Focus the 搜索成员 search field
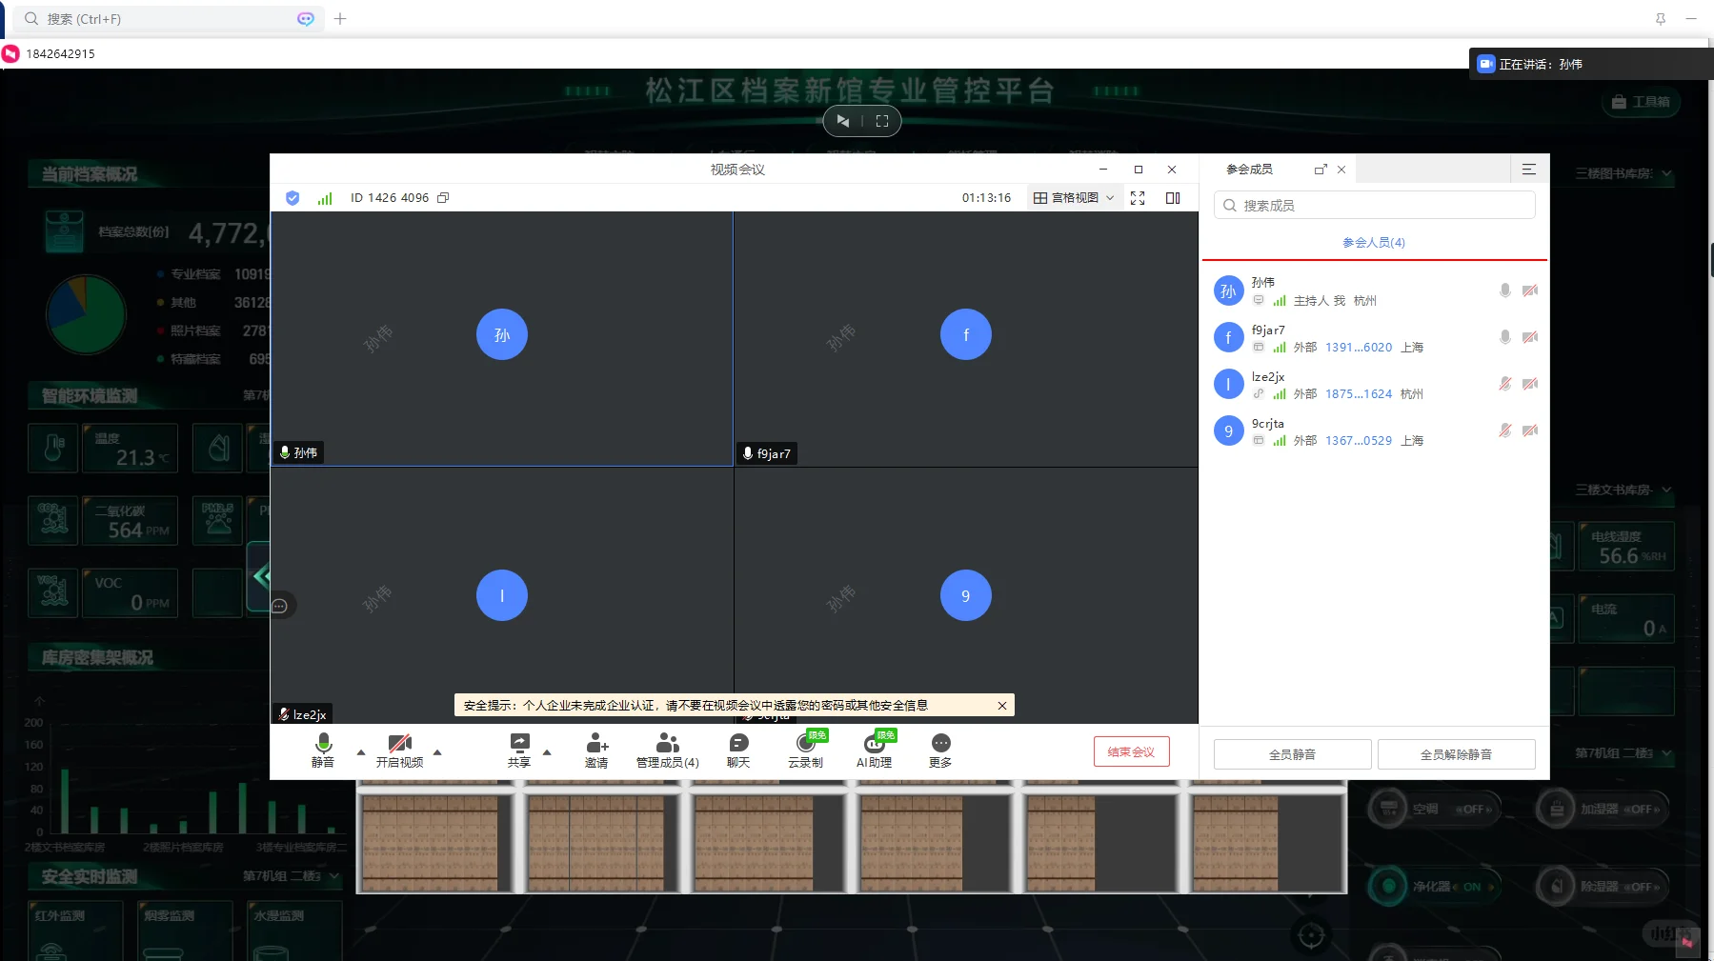The image size is (1714, 961). click(x=1374, y=206)
